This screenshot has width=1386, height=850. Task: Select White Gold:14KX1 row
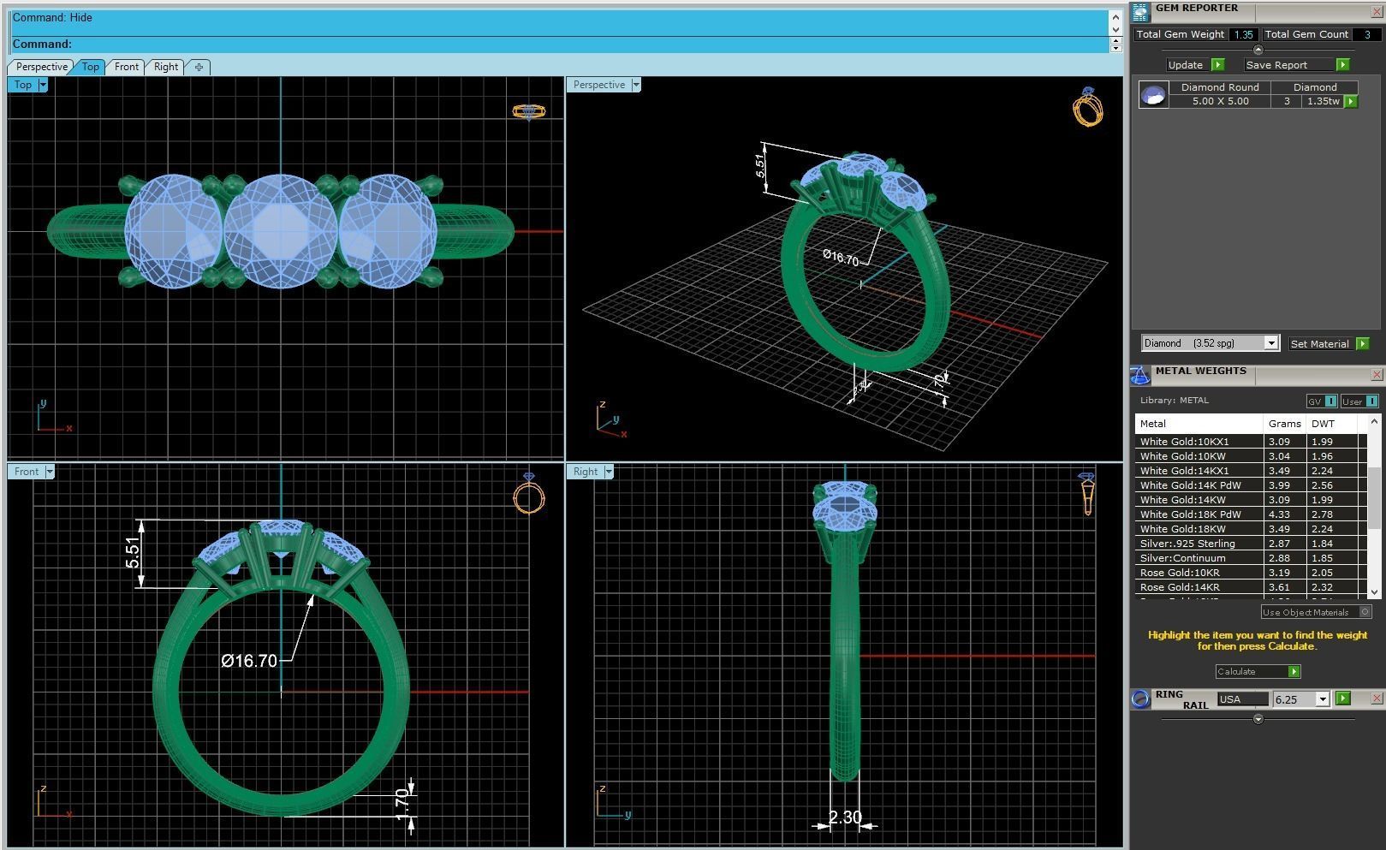(x=1251, y=471)
